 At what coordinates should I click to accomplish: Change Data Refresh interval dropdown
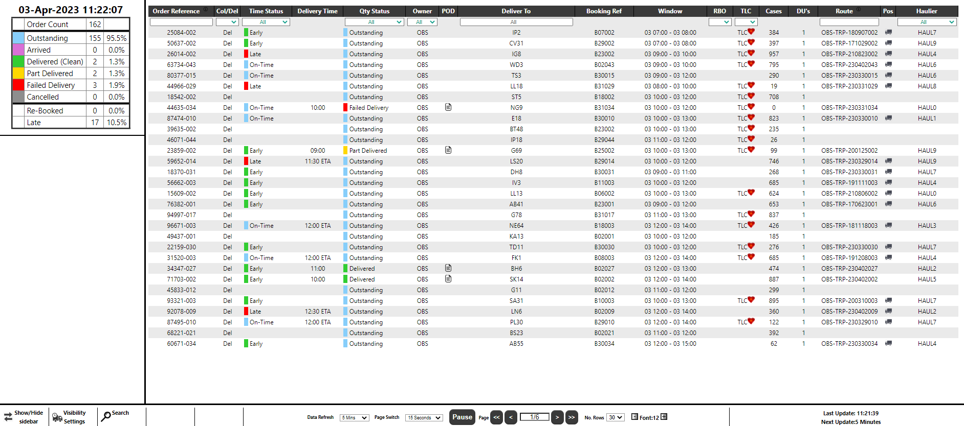click(x=355, y=418)
